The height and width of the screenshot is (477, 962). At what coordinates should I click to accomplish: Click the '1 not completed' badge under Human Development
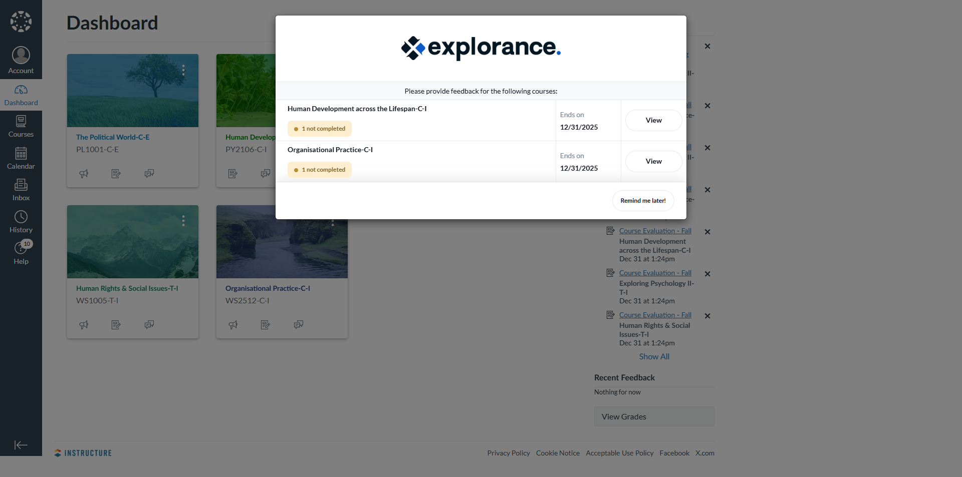tap(320, 129)
